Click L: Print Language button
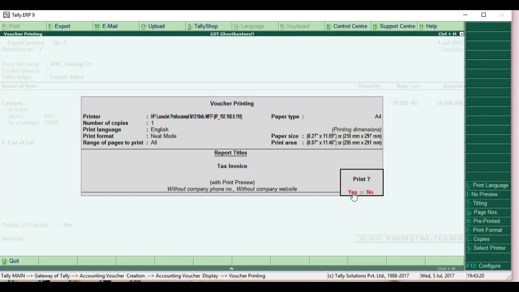This screenshot has height=292, width=519. click(x=488, y=185)
